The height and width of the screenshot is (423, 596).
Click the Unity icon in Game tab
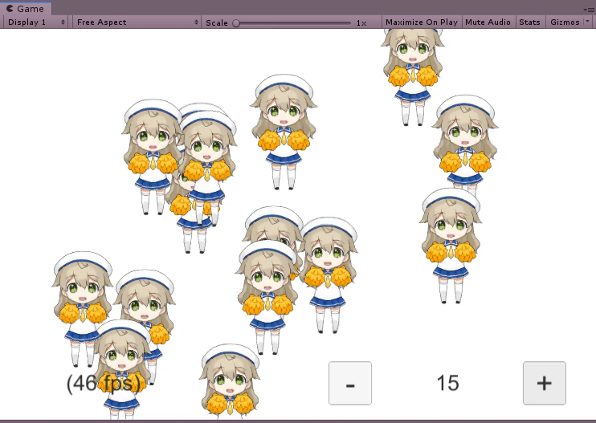point(10,8)
